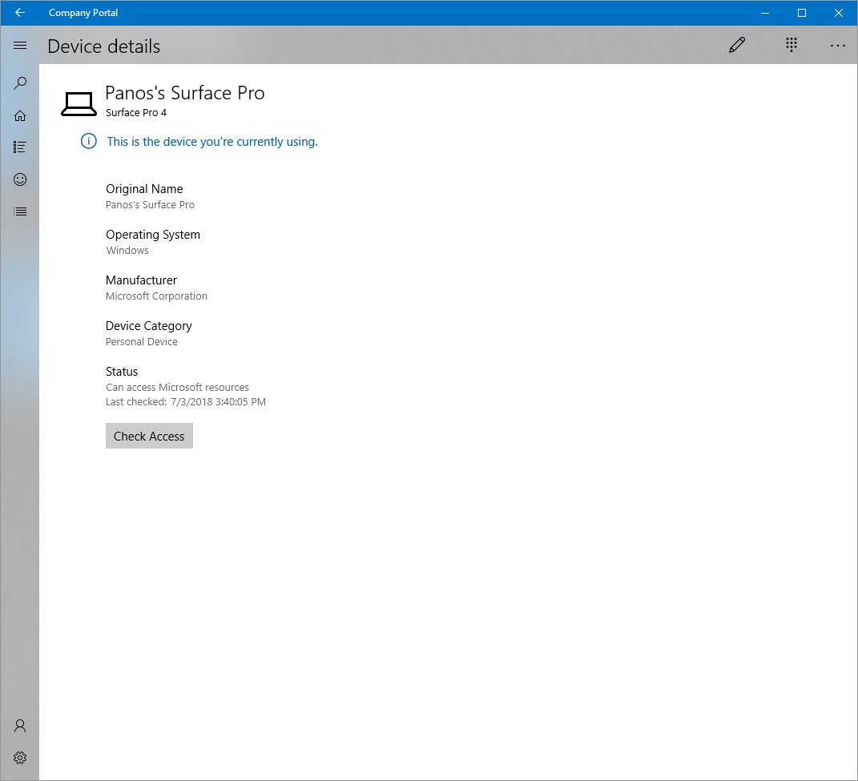Click the message about currently using this device
This screenshot has width=858, height=781.
(212, 141)
